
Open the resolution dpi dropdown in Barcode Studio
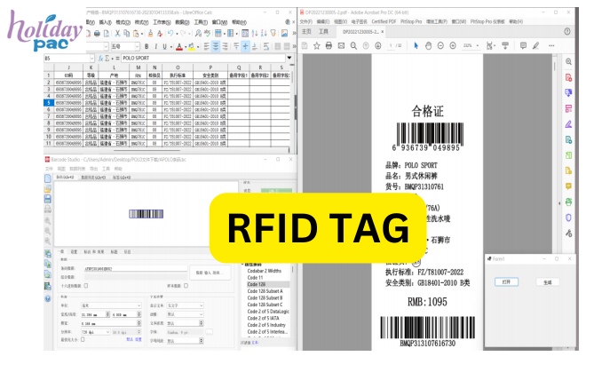96,332
